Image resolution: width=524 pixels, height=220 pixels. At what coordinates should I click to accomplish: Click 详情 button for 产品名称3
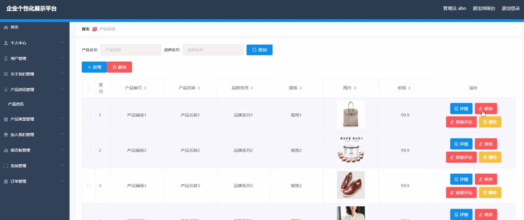pyautogui.click(x=461, y=179)
